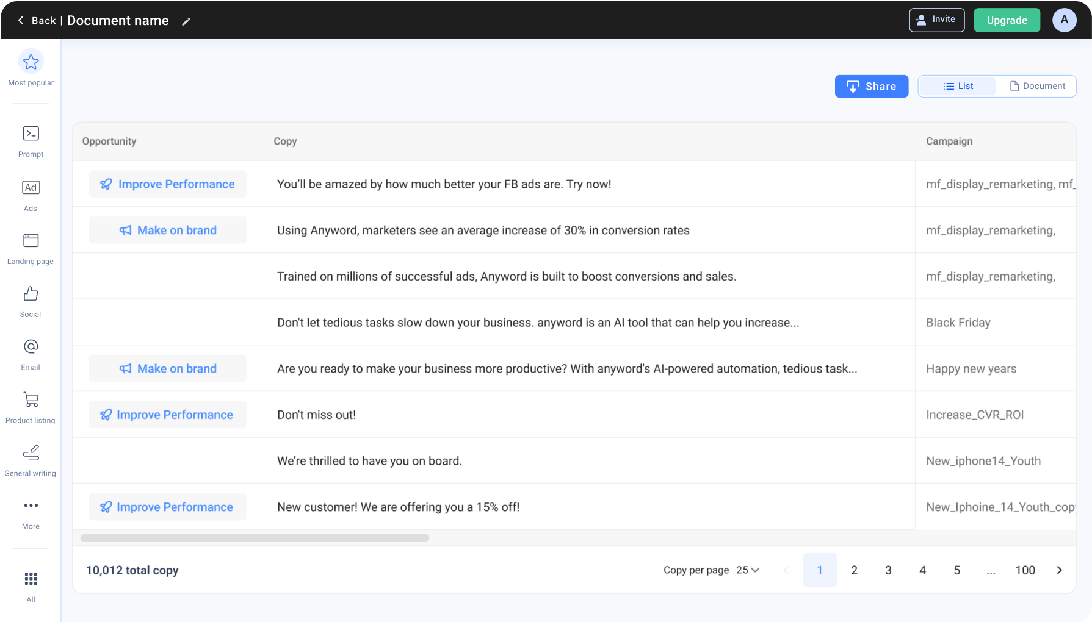The width and height of the screenshot is (1092, 622).
Task: Click the New_iphone14_Youth campaign cell
Action: pos(983,461)
